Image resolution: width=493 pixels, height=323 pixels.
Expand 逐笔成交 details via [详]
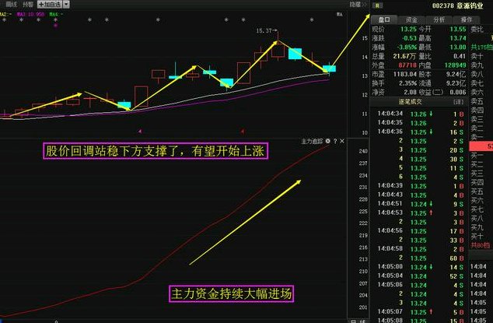click(459, 102)
